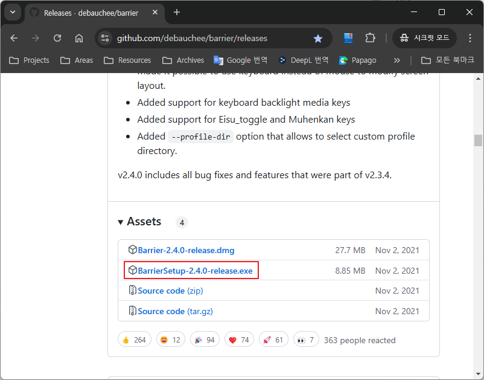
Task: Open the Google 번역 bookmark
Action: click(x=240, y=60)
